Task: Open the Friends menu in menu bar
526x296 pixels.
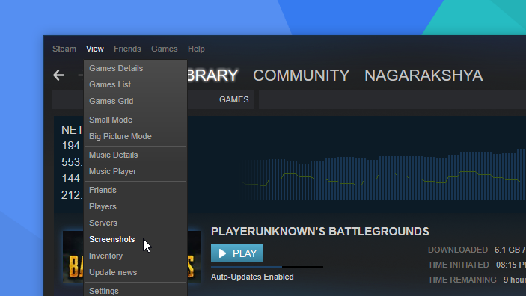Action: (127, 49)
